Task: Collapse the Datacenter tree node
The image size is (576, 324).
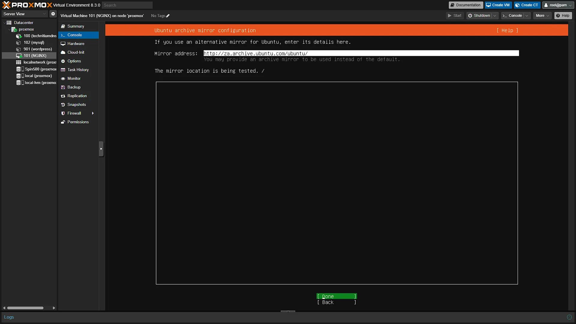Action: click(4, 22)
